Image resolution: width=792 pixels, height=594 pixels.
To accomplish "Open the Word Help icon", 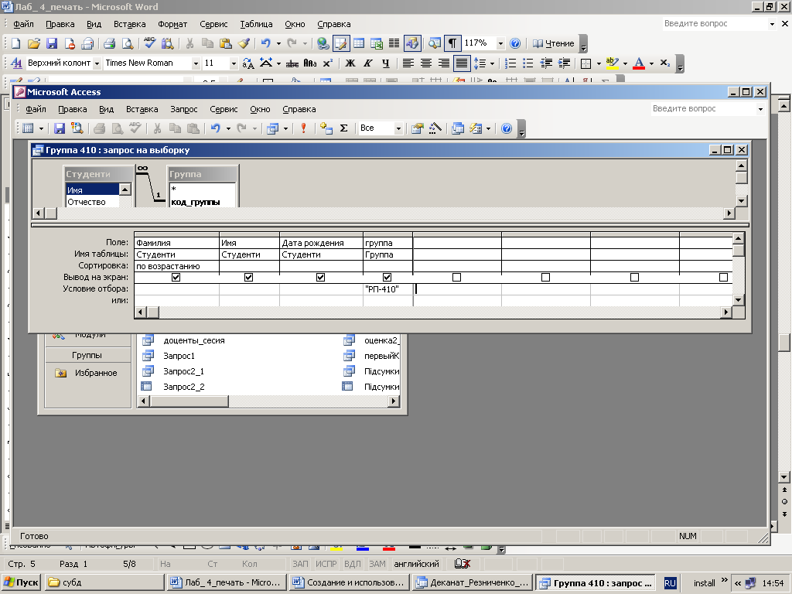I will pos(514,43).
